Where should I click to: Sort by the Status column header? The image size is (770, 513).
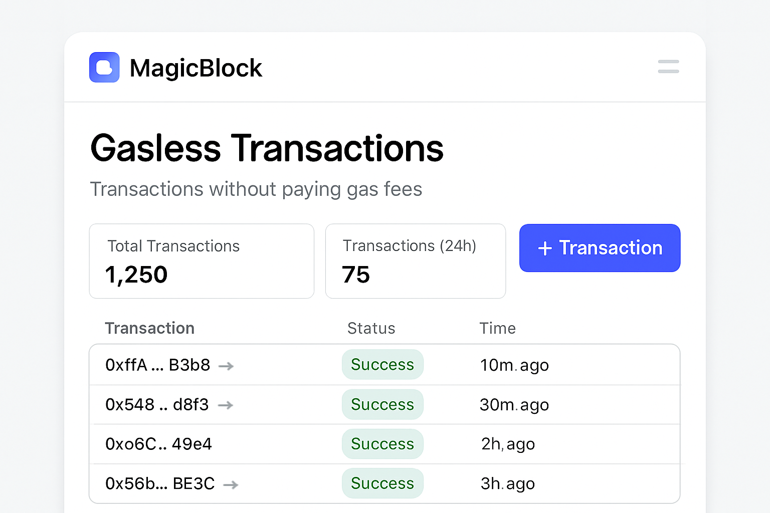tap(371, 328)
